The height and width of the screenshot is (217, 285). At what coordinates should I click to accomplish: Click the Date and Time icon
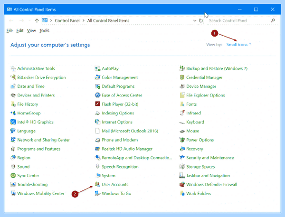pos(13,86)
